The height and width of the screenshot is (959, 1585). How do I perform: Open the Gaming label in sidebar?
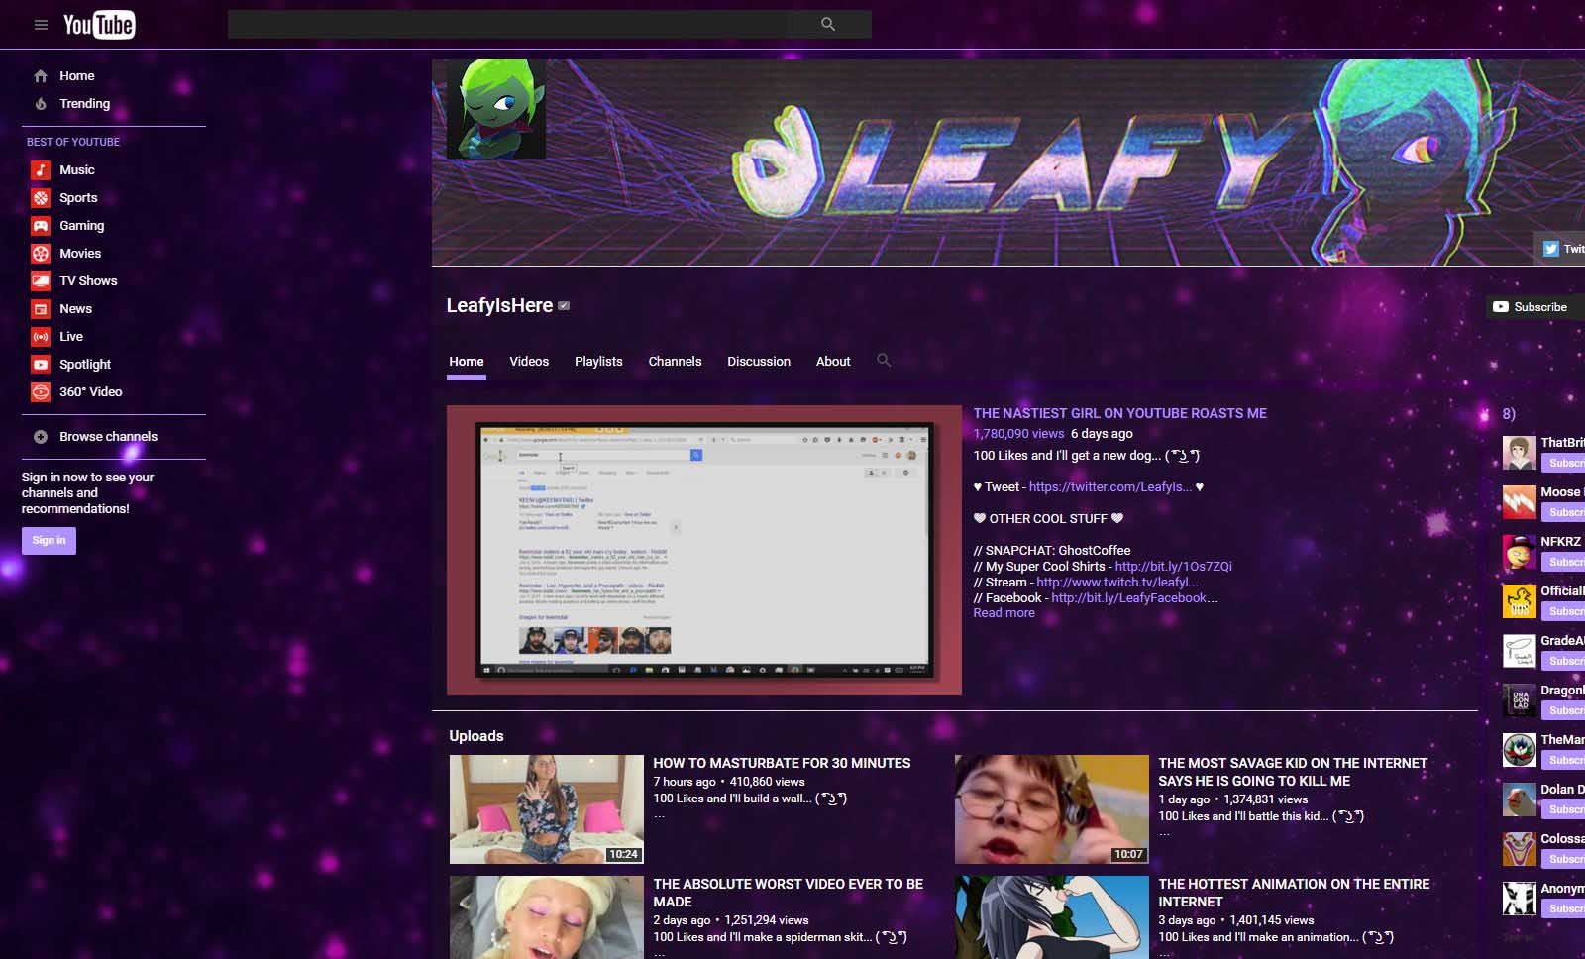coord(81,226)
